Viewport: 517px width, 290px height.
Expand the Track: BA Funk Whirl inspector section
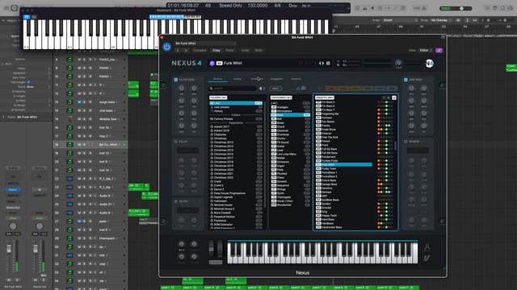(3, 117)
